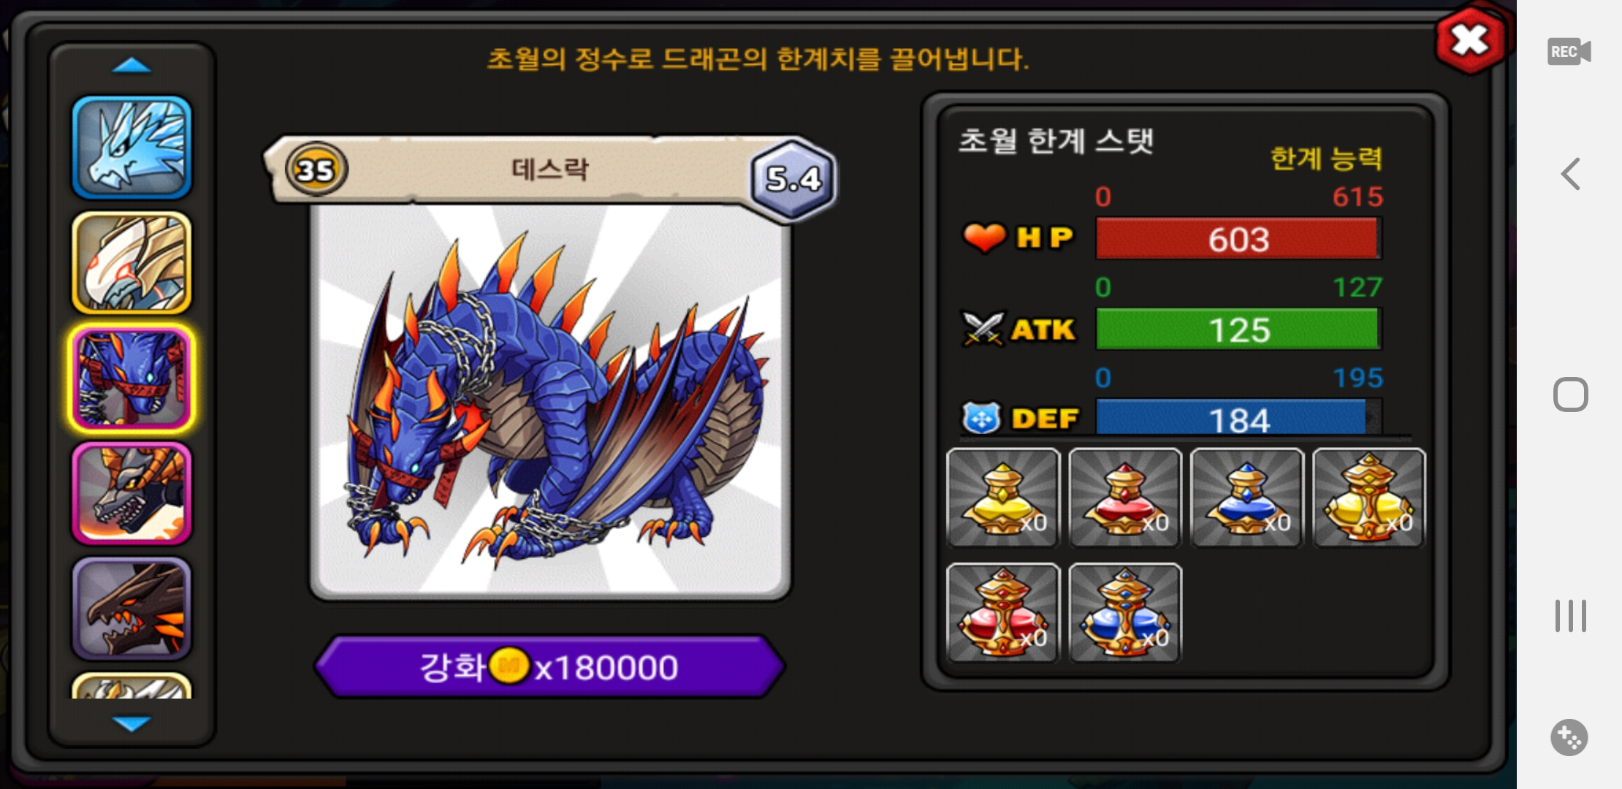Image resolution: width=1622 pixels, height=789 pixels.
Task: Use the small red essence potion
Action: tap(1125, 498)
